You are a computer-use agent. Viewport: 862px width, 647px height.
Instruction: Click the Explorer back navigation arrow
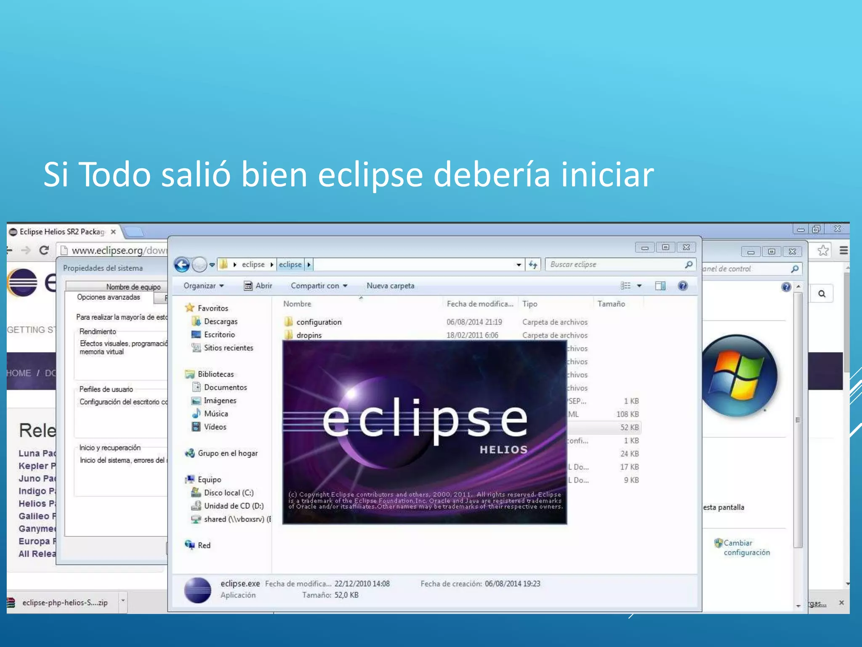[182, 265]
